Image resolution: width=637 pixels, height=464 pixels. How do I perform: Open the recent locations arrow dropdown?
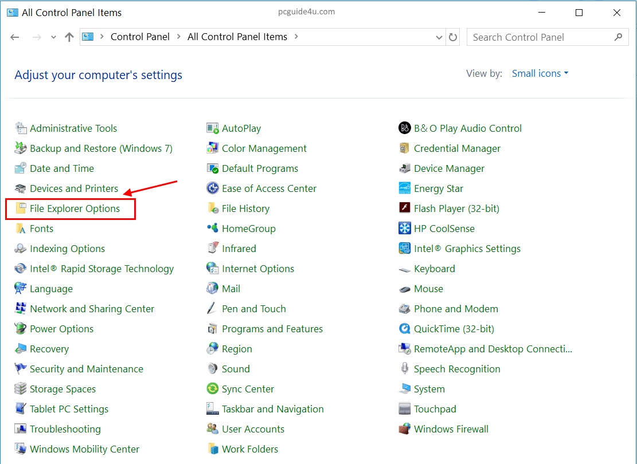coord(53,37)
